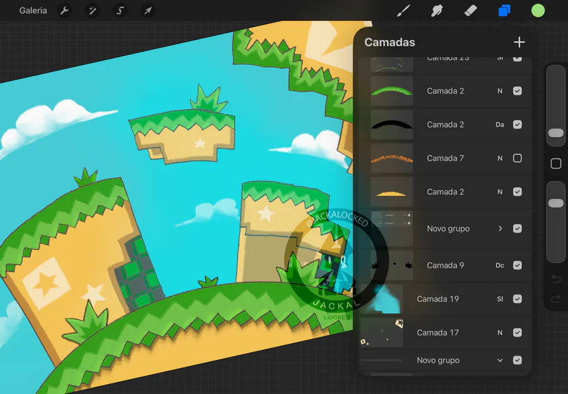Tap the square modify button between the sliders
The width and height of the screenshot is (568, 394).
click(555, 163)
